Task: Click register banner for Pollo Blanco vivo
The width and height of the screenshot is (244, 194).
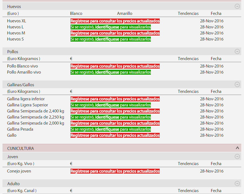Action: (115, 66)
